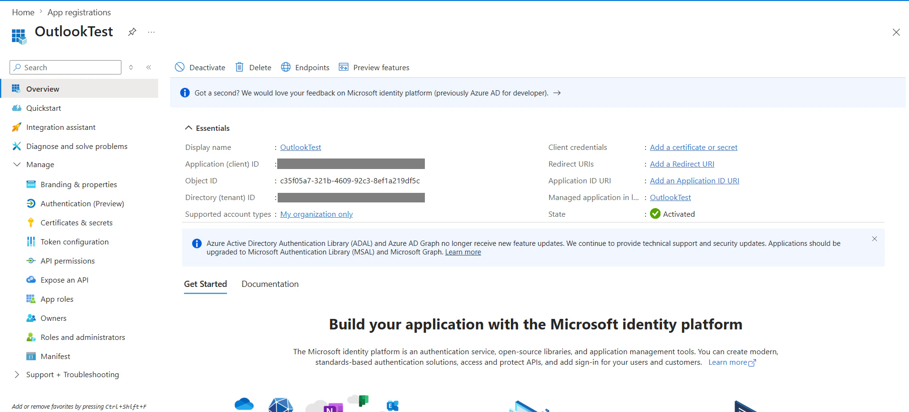The width and height of the screenshot is (909, 412).
Task: Click the Quickstart cloud icon
Action: [x=16, y=108]
